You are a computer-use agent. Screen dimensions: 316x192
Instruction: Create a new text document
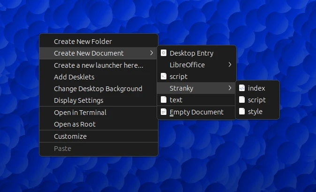pyautogui.click(x=196, y=100)
